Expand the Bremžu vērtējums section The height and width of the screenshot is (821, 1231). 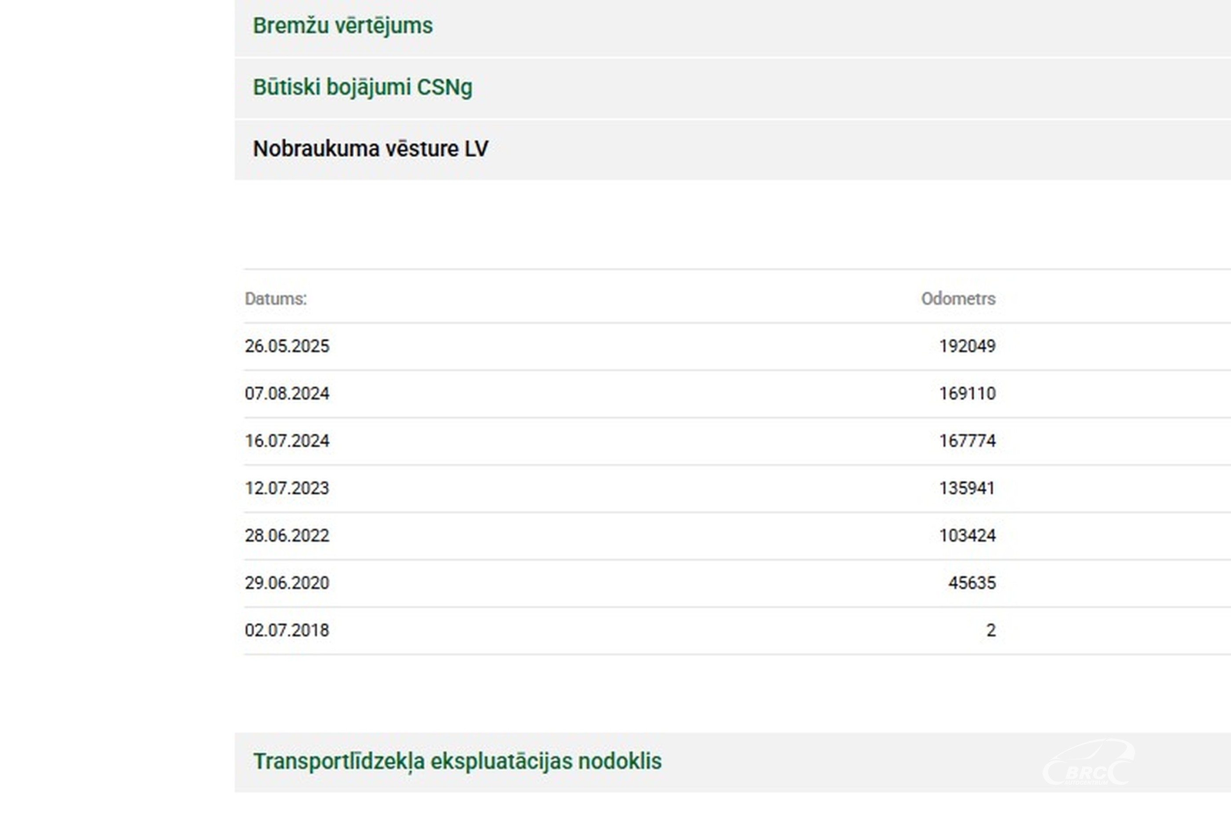pos(343,26)
